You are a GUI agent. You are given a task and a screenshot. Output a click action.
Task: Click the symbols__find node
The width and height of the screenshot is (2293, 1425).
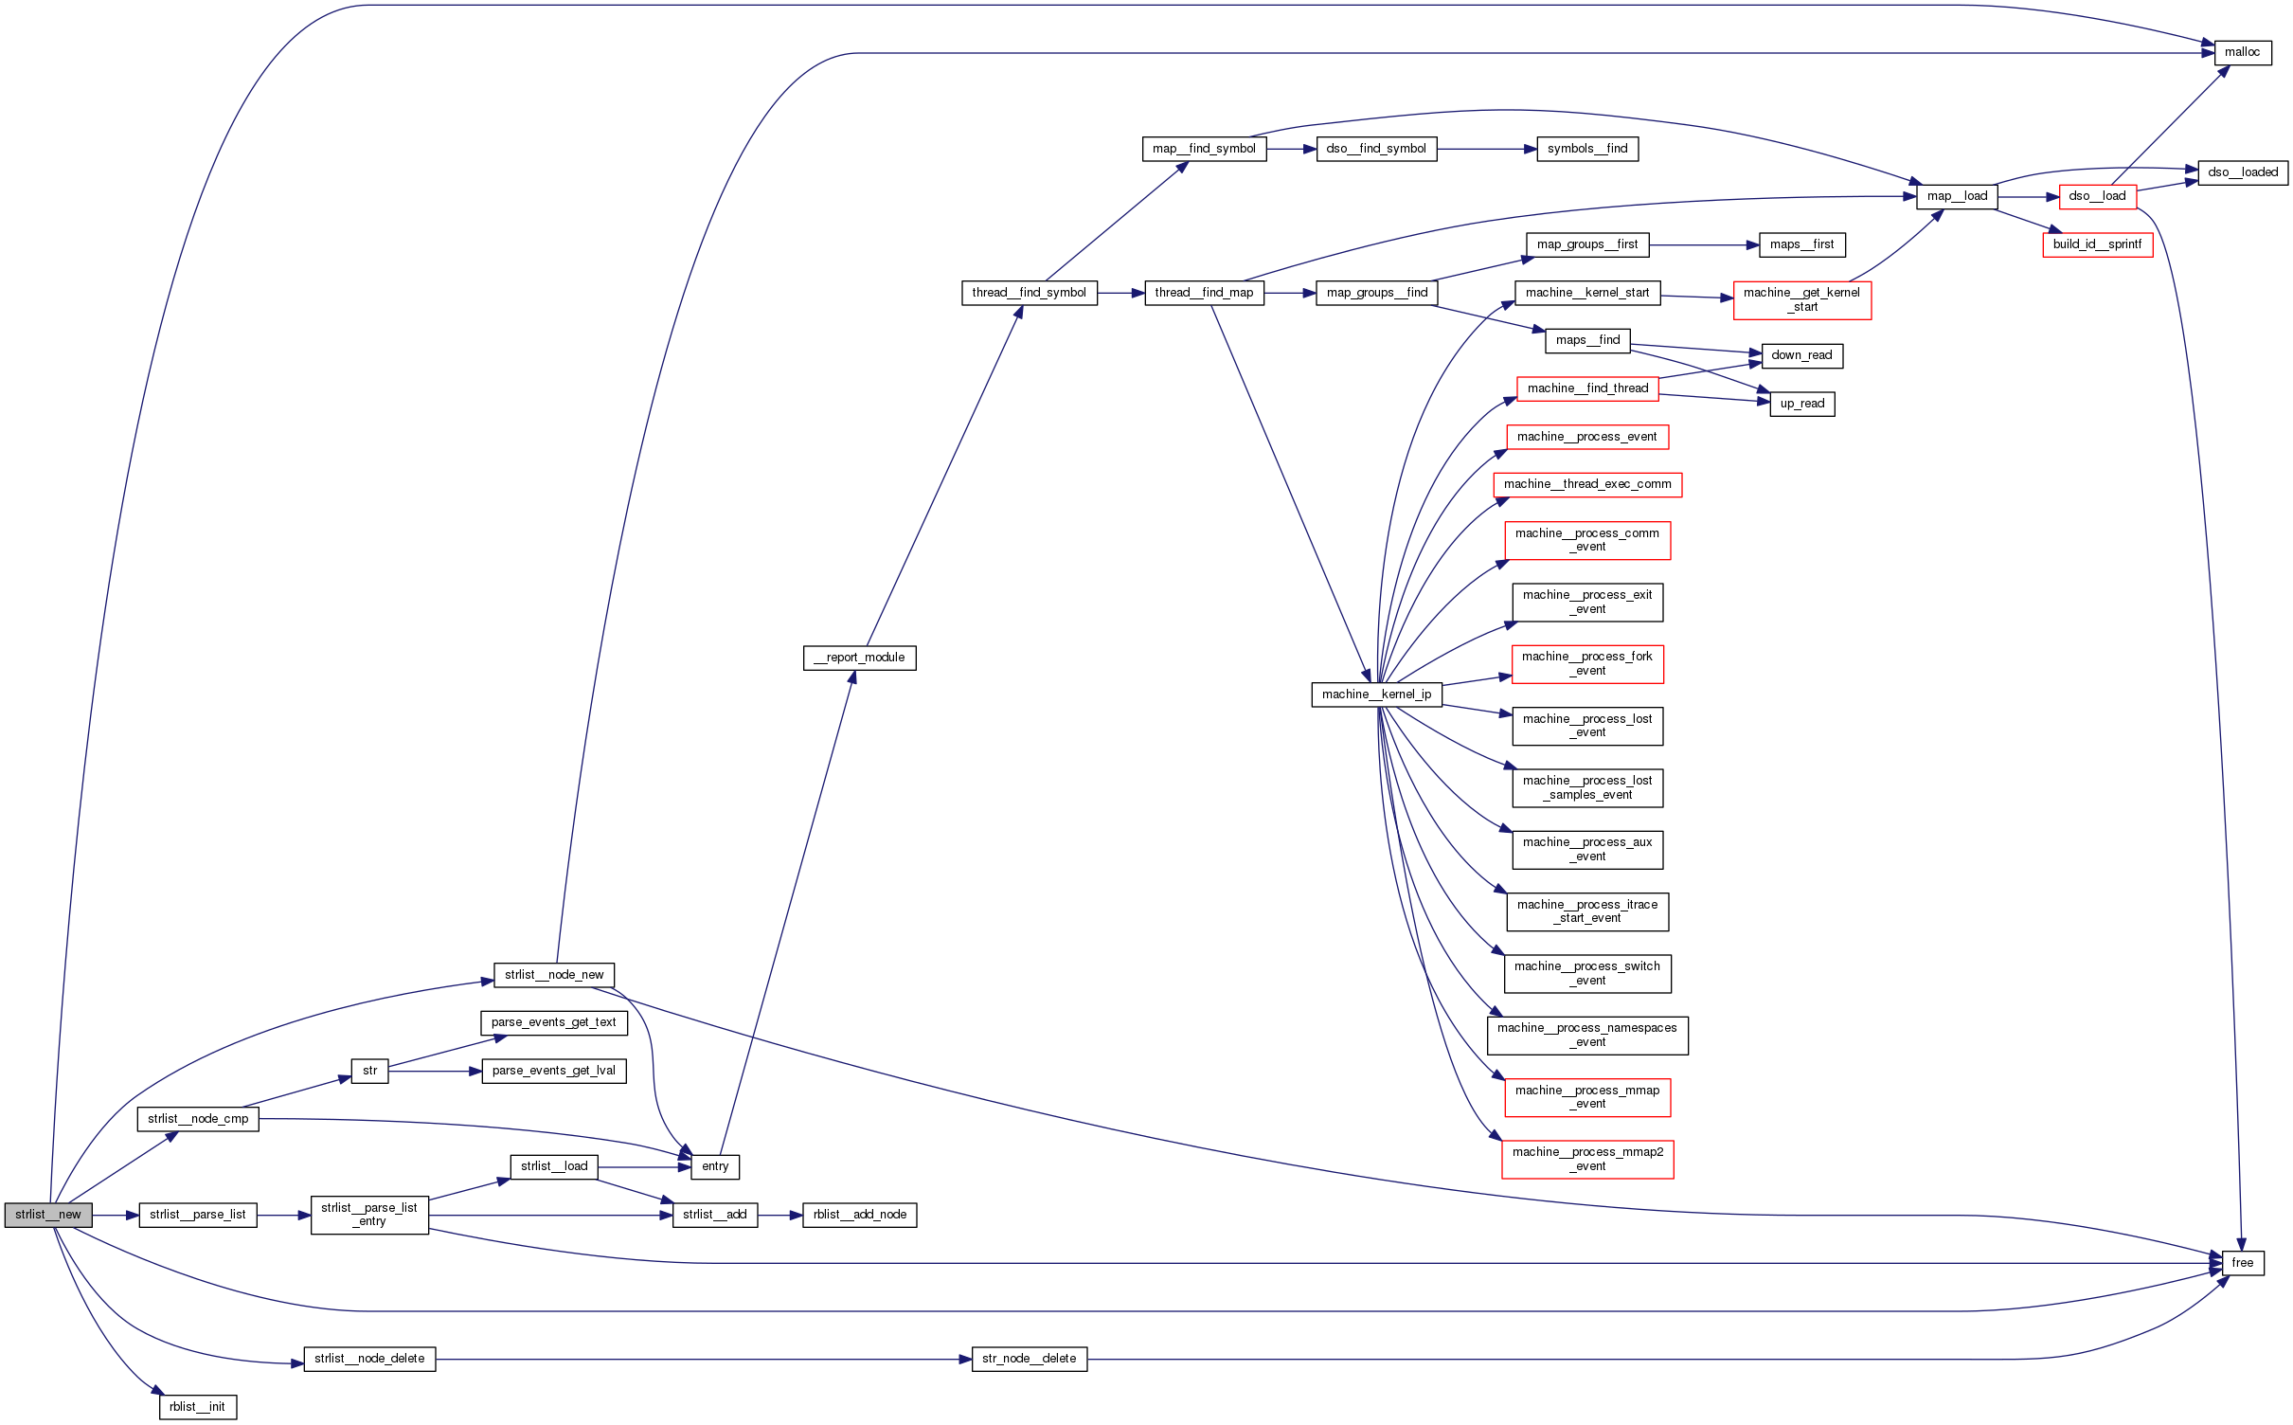click(1587, 149)
